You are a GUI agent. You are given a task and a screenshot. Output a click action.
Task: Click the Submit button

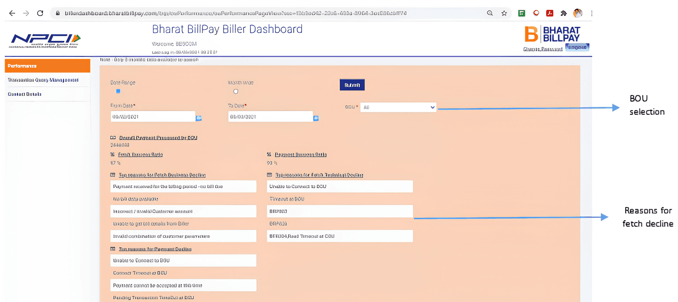click(x=352, y=85)
